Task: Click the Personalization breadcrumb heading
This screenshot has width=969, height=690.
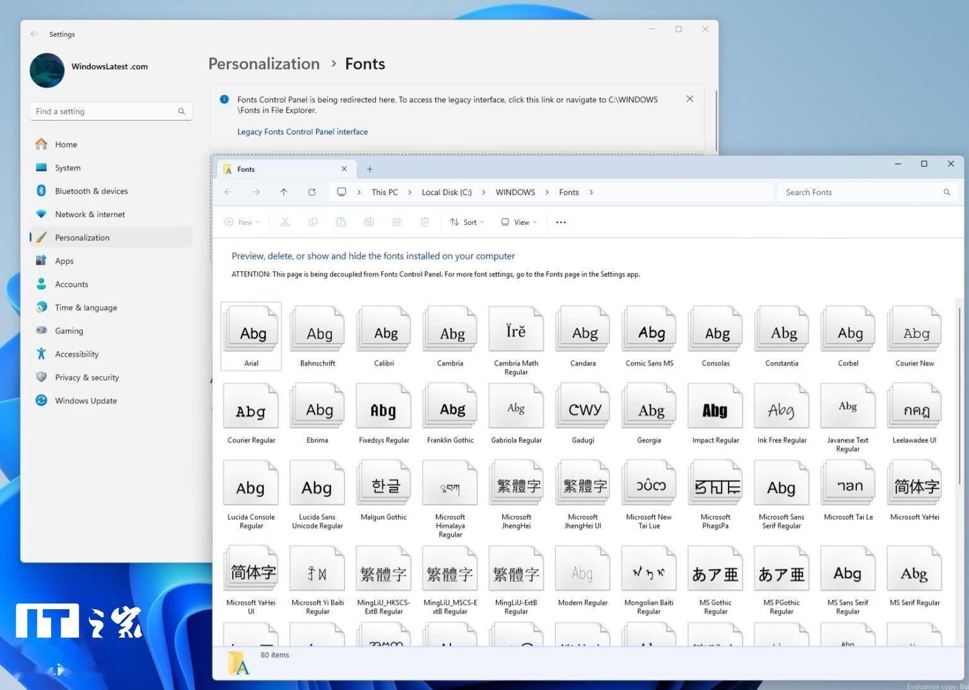Action: pos(264,64)
